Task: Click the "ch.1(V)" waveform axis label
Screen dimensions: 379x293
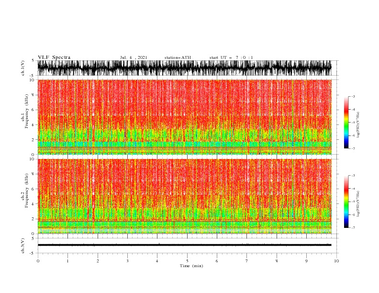Action: point(23,68)
